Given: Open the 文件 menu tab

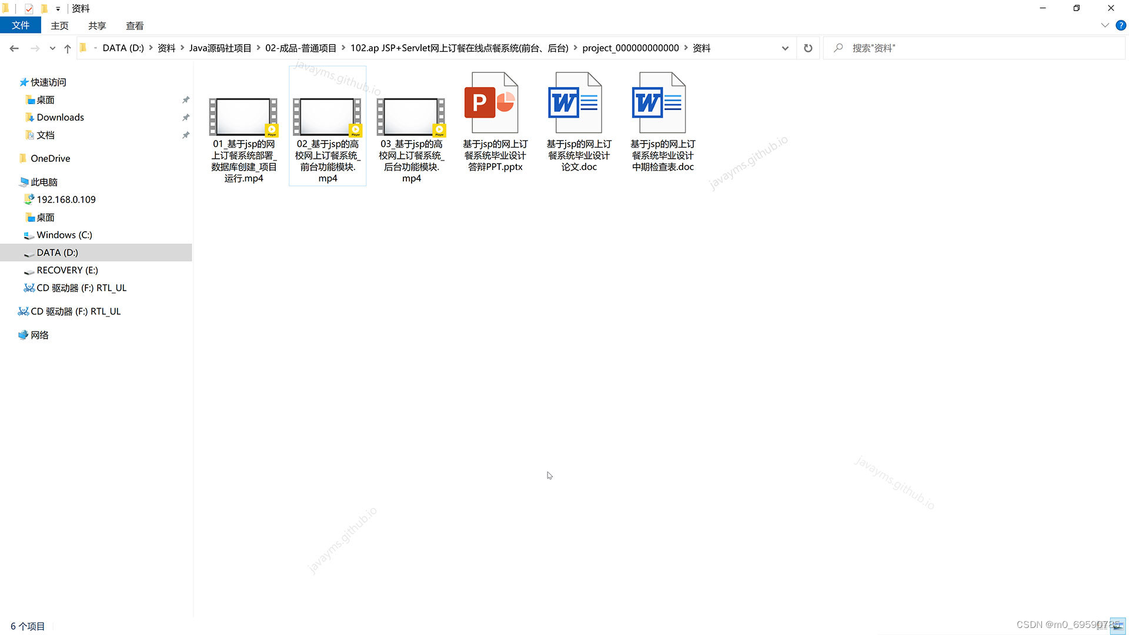Looking at the screenshot, I should [x=21, y=25].
